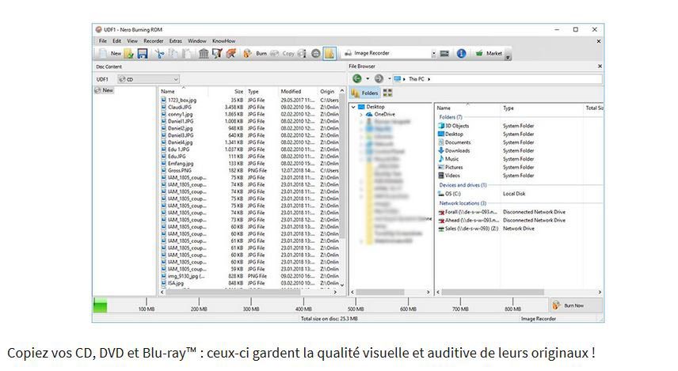Switch file browser view mode icon
Viewport: 678px width, 371px height.
388,93
